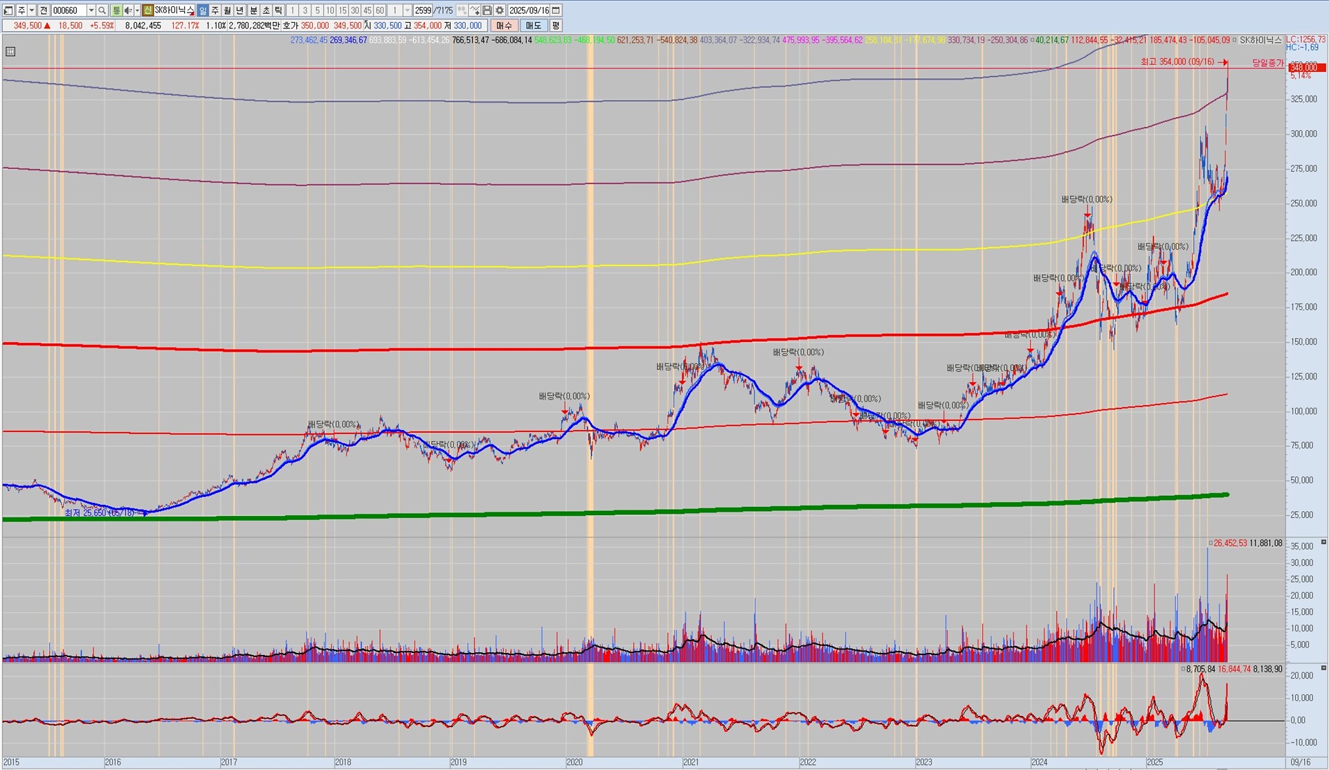Click the save chart floppy disk icon

[x=487, y=10]
